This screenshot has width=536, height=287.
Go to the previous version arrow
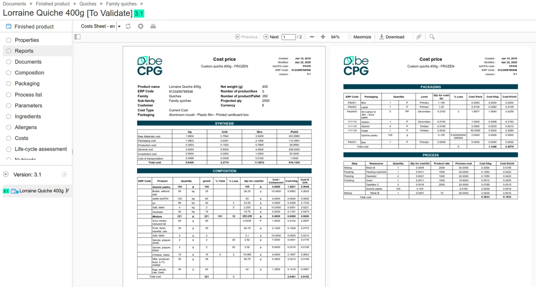pos(6,174)
